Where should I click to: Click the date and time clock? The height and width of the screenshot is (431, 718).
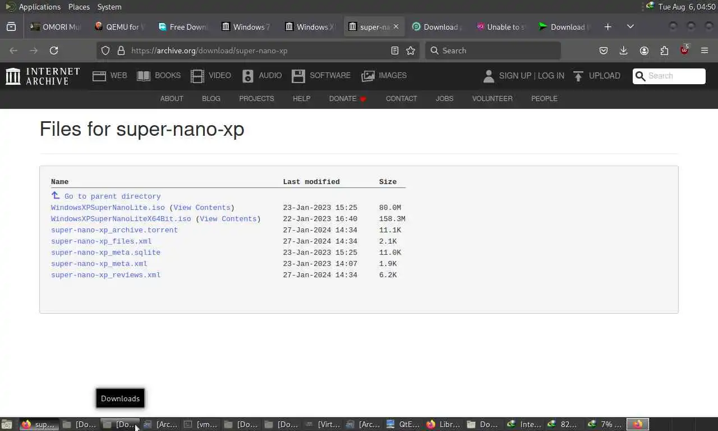point(686,7)
